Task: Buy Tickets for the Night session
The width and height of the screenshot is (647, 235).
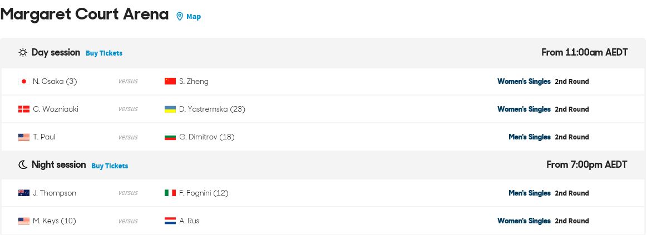Action: tap(110, 166)
